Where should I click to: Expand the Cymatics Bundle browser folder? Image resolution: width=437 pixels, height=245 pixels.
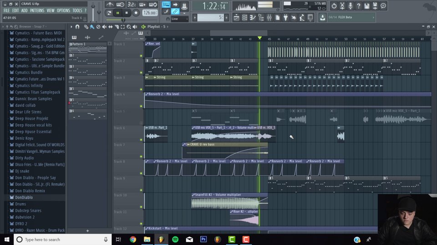pyautogui.click(x=28, y=73)
